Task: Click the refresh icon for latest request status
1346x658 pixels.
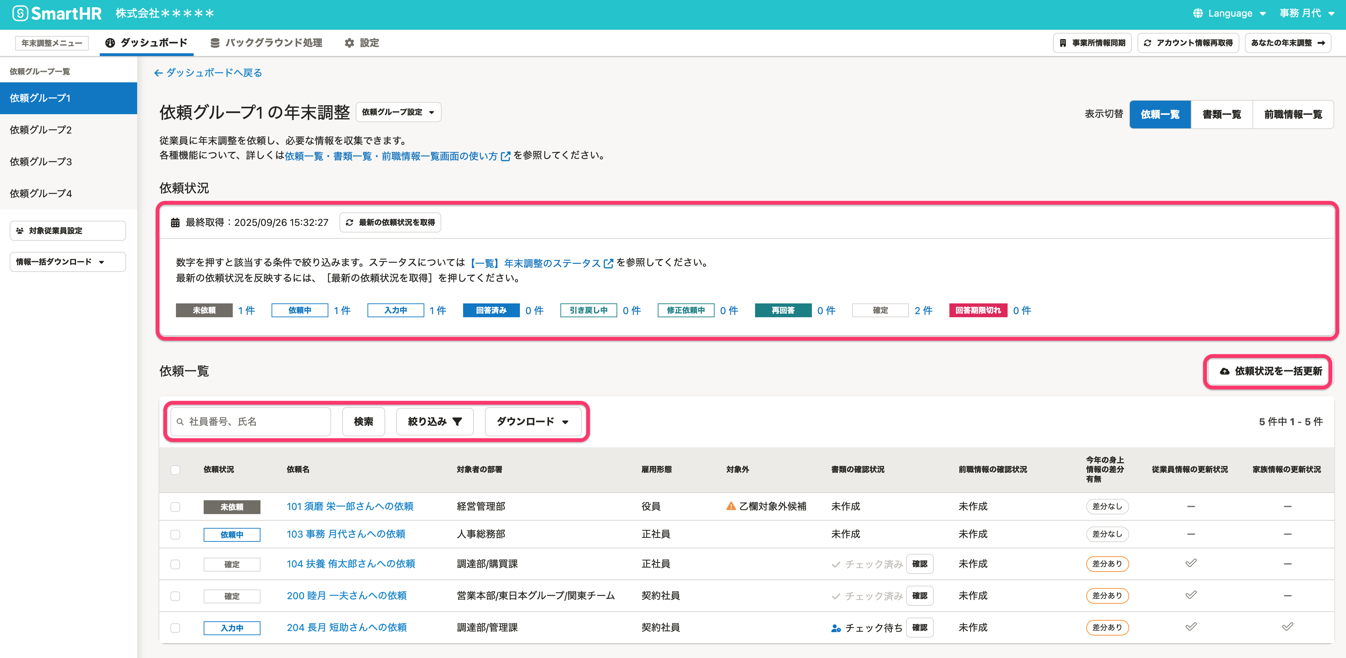Action: click(349, 222)
